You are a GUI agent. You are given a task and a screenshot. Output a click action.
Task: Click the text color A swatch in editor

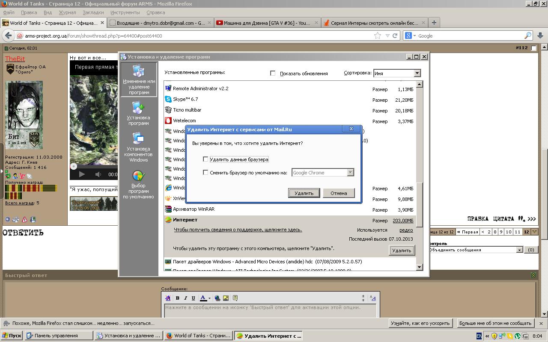point(203,298)
